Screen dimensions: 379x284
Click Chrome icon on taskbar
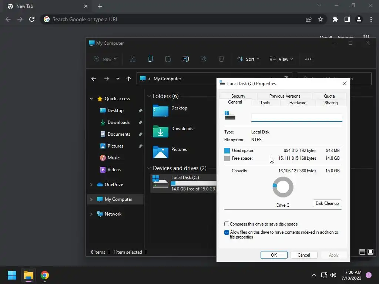[45, 275]
